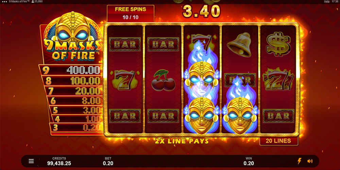This screenshot has width=340, height=170.
Task: Click the triple 7 symbol
Action: 278,80
